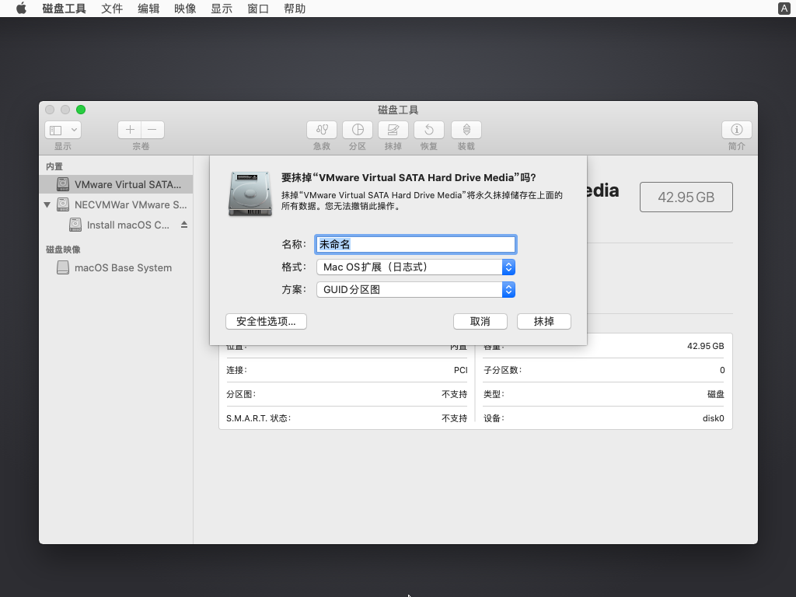Click the Erase (抹掉) toolbar icon
Screen dimensions: 796x597
(393, 130)
